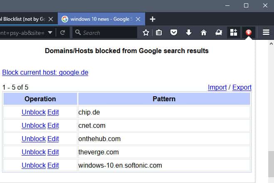This screenshot has width=274, height=183.
Task: Click Block current host google.de link
Action: pos(45,72)
